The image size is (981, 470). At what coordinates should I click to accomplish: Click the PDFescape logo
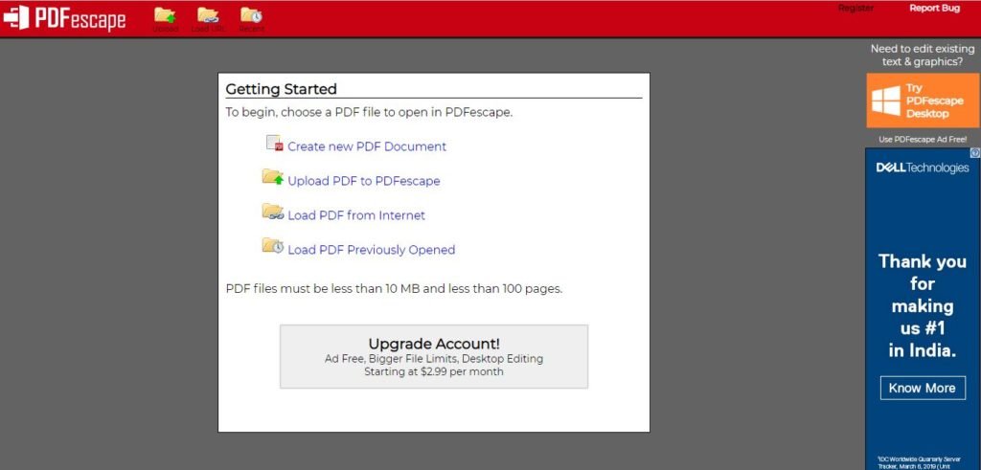tap(64, 18)
